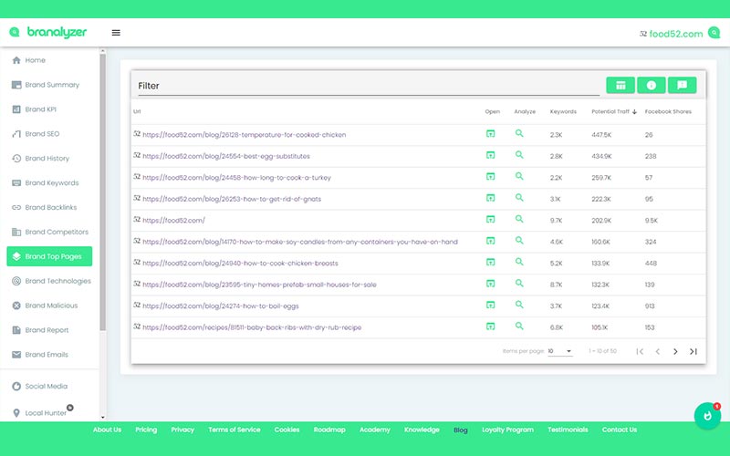
Task: Open Brand Competitors in the sidebar
Action: pos(50,232)
